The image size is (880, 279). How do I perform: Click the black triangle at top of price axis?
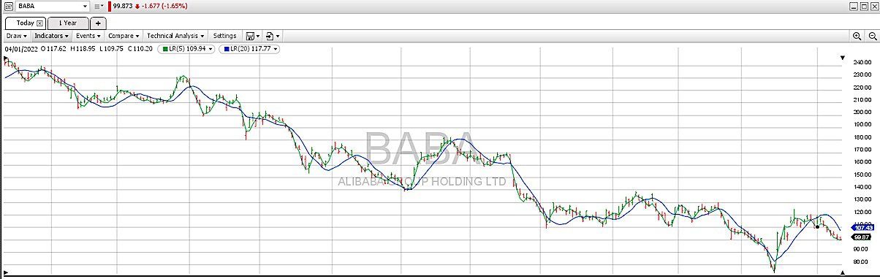pyautogui.click(x=842, y=58)
